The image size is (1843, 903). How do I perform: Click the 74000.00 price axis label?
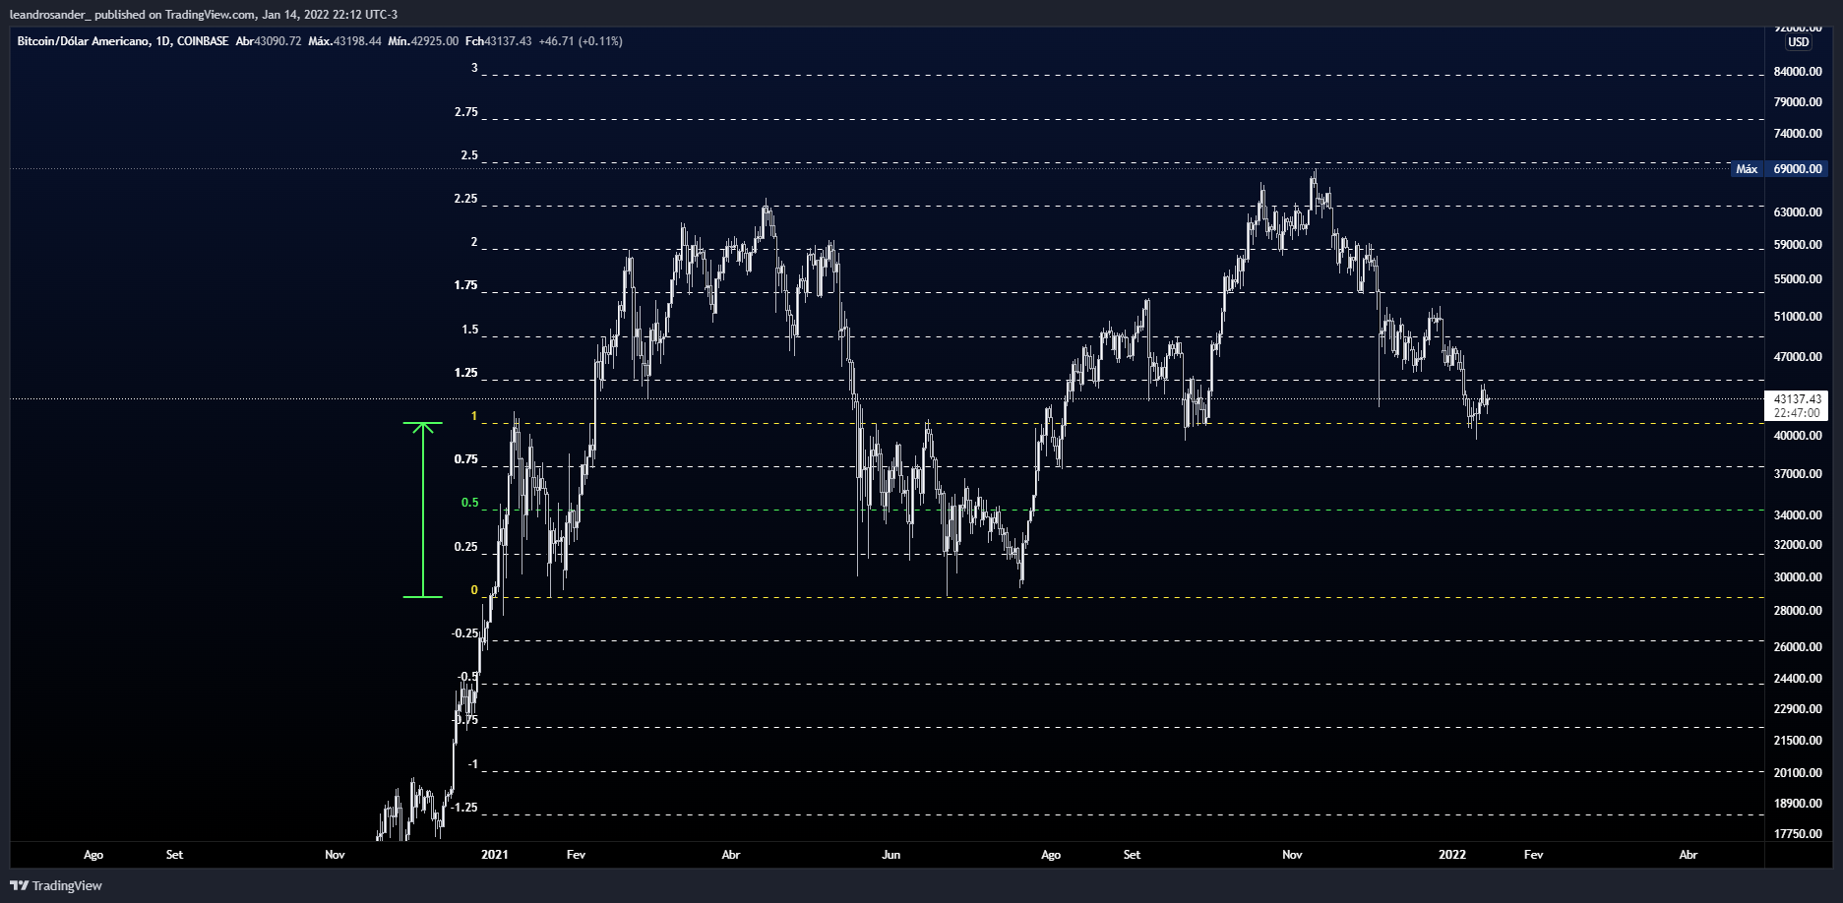[x=1798, y=134]
